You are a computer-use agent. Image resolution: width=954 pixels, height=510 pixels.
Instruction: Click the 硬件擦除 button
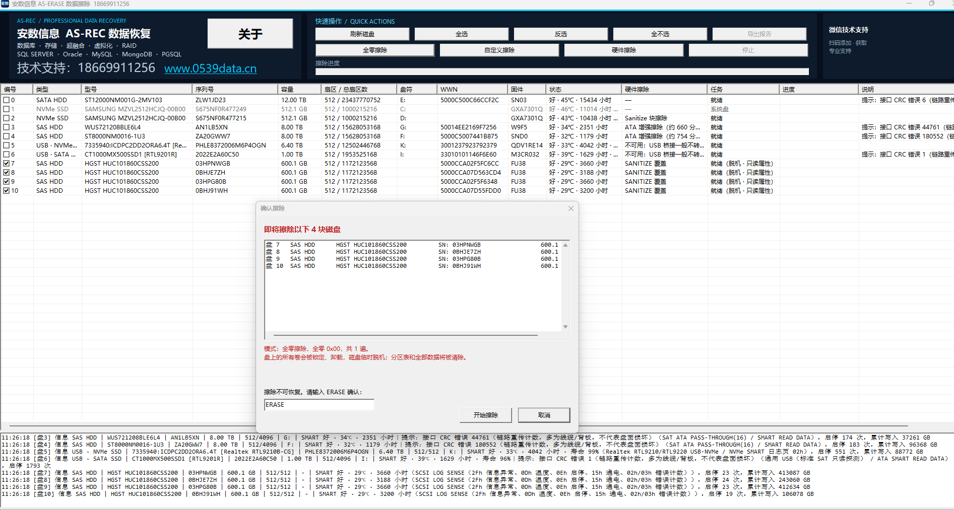click(623, 50)
